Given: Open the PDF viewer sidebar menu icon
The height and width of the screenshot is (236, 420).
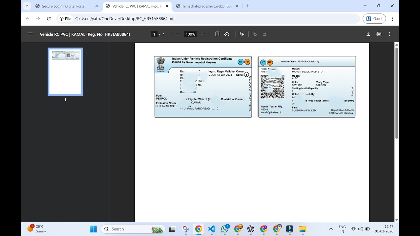Looking at the screenshot, I should (31, 34).
